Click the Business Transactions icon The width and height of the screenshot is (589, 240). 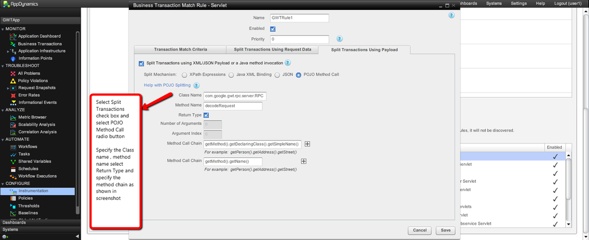(13, 44)
